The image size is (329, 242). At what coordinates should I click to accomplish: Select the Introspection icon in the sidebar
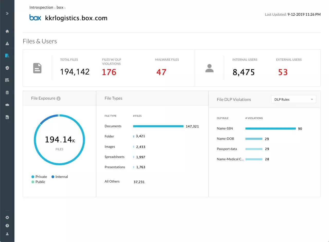click(7, 56)
